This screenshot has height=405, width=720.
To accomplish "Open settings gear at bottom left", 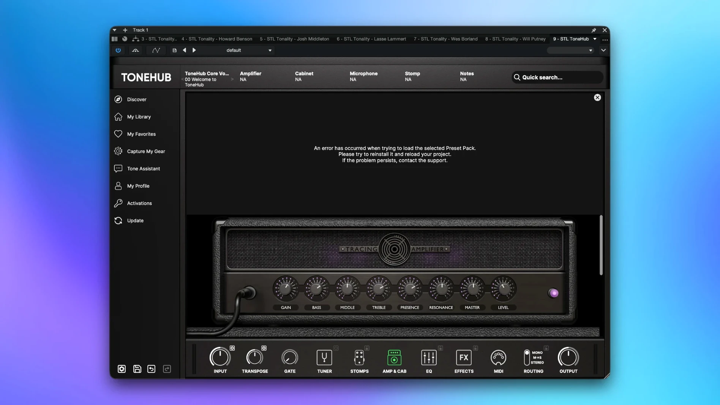I will pos(122,369).
